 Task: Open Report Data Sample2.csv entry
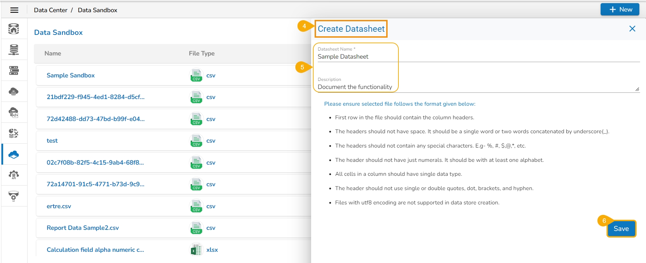83,228
